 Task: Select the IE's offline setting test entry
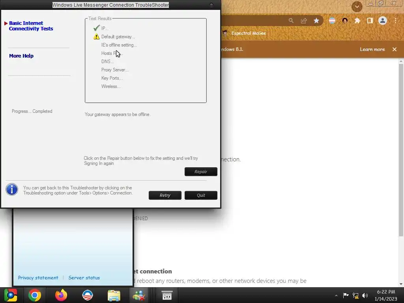(x=119, y=45)
